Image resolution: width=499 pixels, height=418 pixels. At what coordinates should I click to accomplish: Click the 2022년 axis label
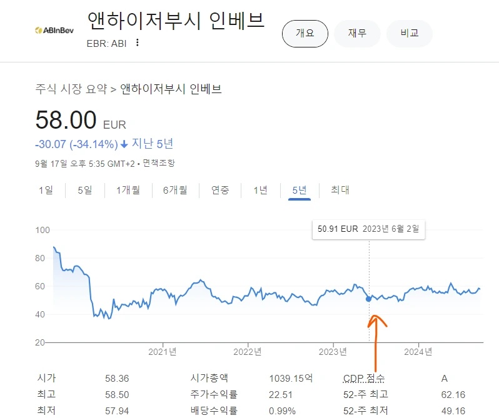pos(247,352)
